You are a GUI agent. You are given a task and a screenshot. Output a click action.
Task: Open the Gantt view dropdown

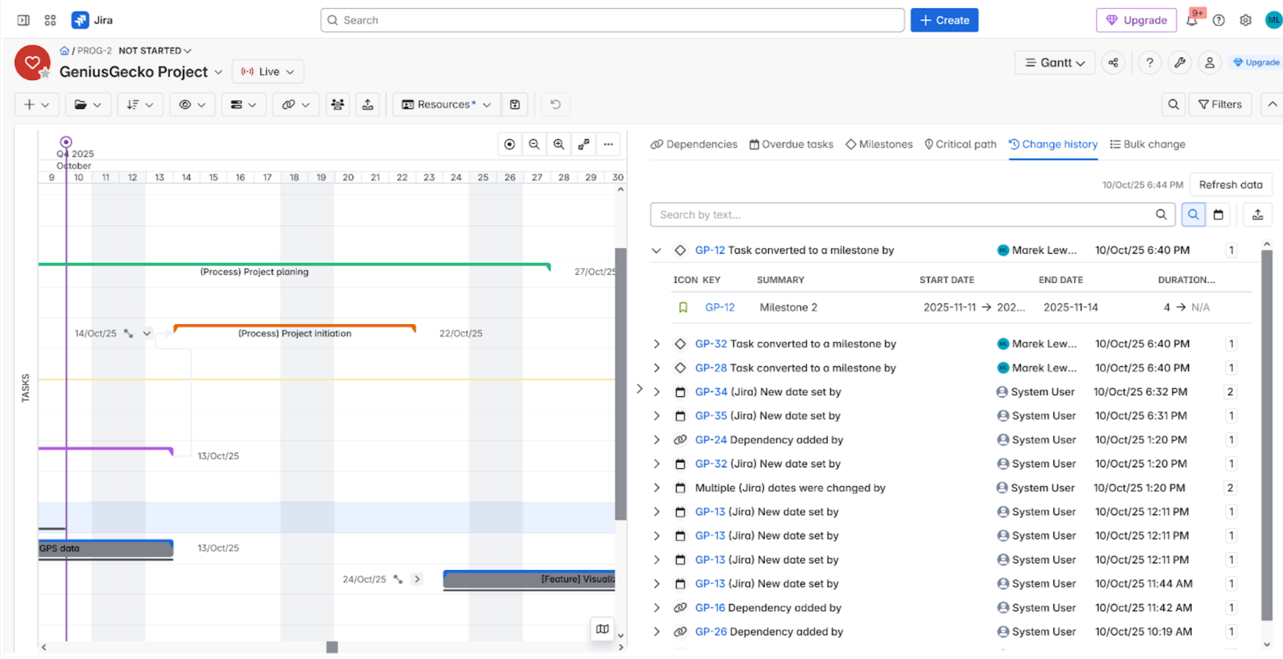point(1055,62)
